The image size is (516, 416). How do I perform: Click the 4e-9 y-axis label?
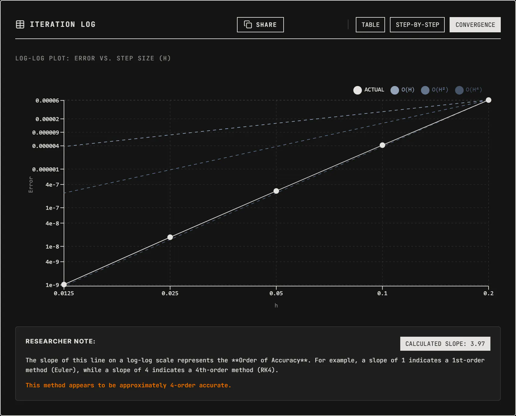point(52,262)
